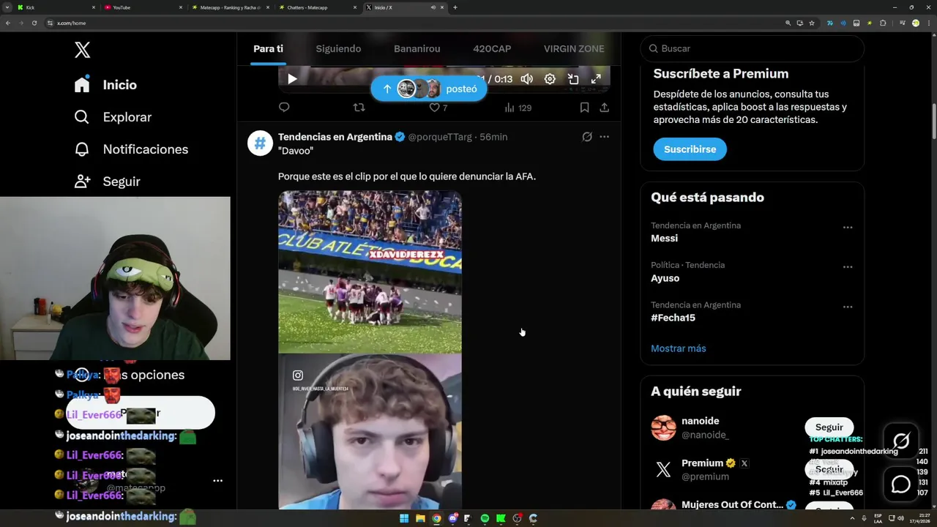Screen dimensions: 937x527
Task: Click Tendencias en Argentina hashtag avatar
Action: pyautogui.click(x=260, y=143)
